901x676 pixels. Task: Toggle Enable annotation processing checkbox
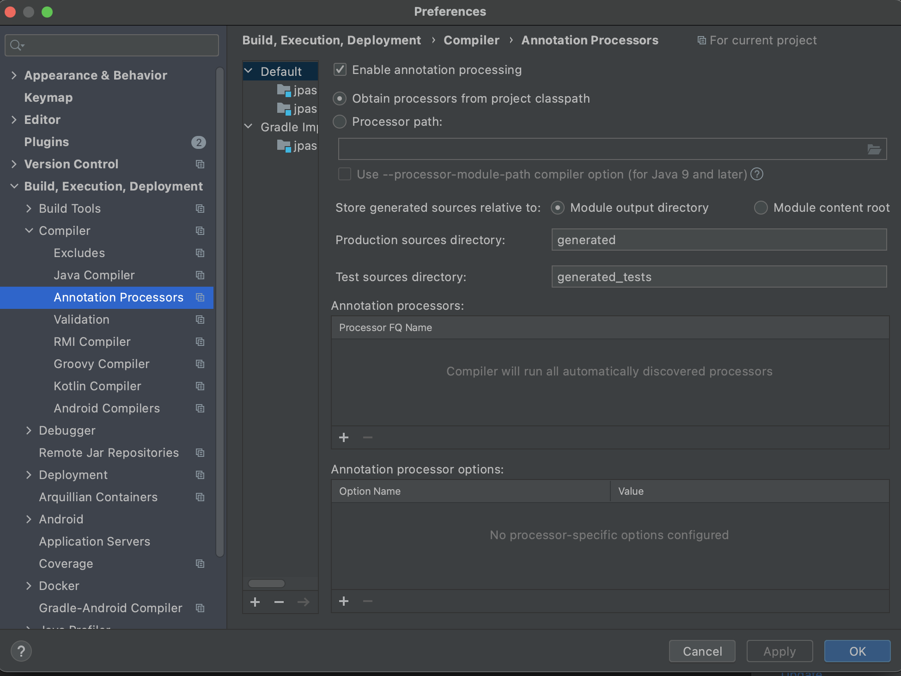[x=340, y=70]
